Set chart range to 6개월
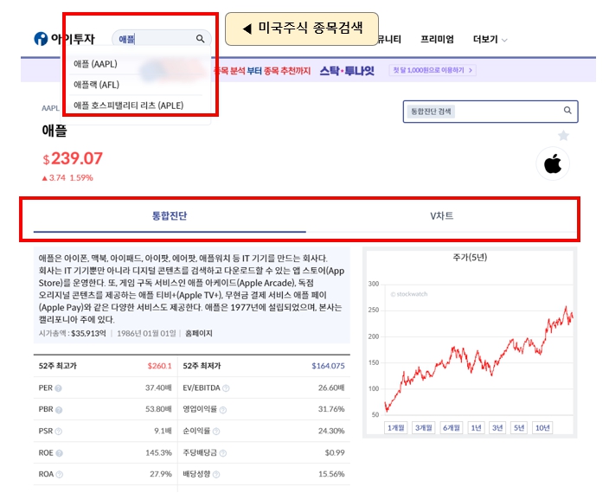The height and width of the screenshot is (493, 609). click(x=452, y=428)
